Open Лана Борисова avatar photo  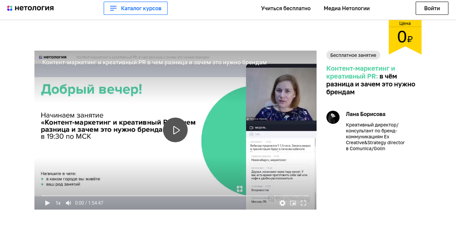(333, 117)
